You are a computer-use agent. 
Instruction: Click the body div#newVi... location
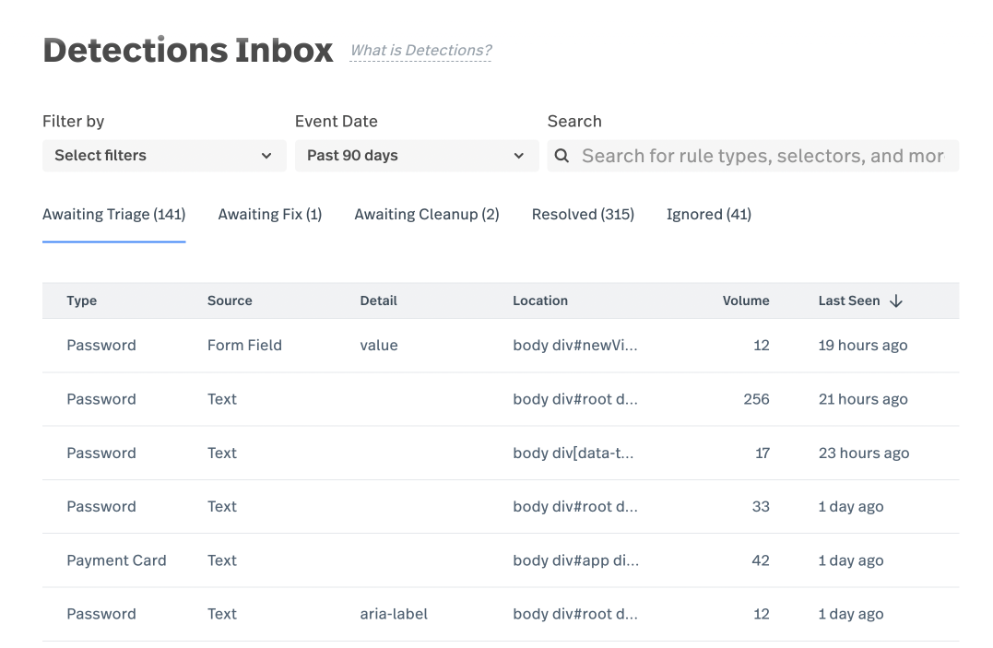pyautogui.click(x=575, y=346)
